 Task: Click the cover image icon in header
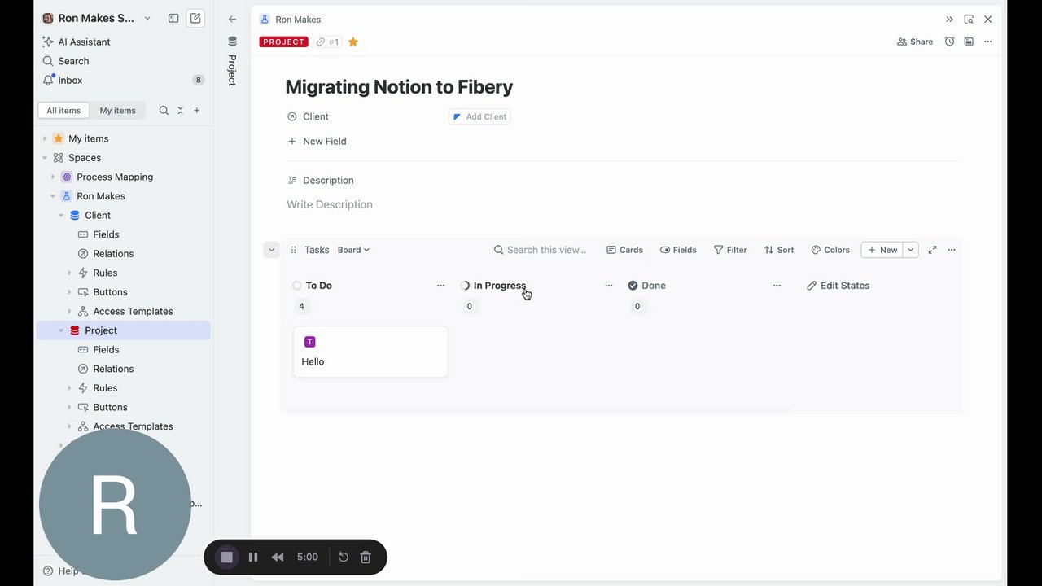(x=969, y=42)
